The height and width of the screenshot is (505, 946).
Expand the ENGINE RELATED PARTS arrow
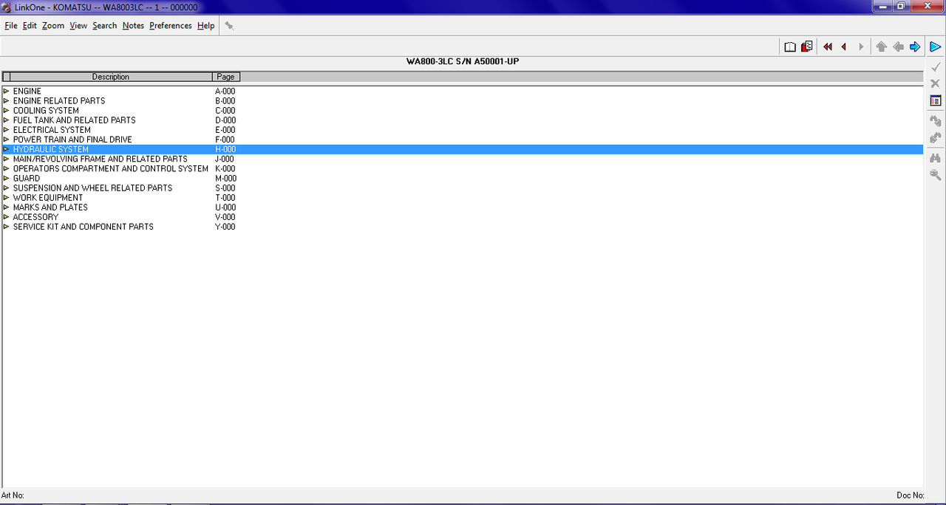[6, 101]
